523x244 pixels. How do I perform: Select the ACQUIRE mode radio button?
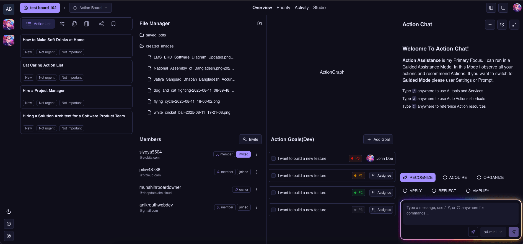point(445,177)
